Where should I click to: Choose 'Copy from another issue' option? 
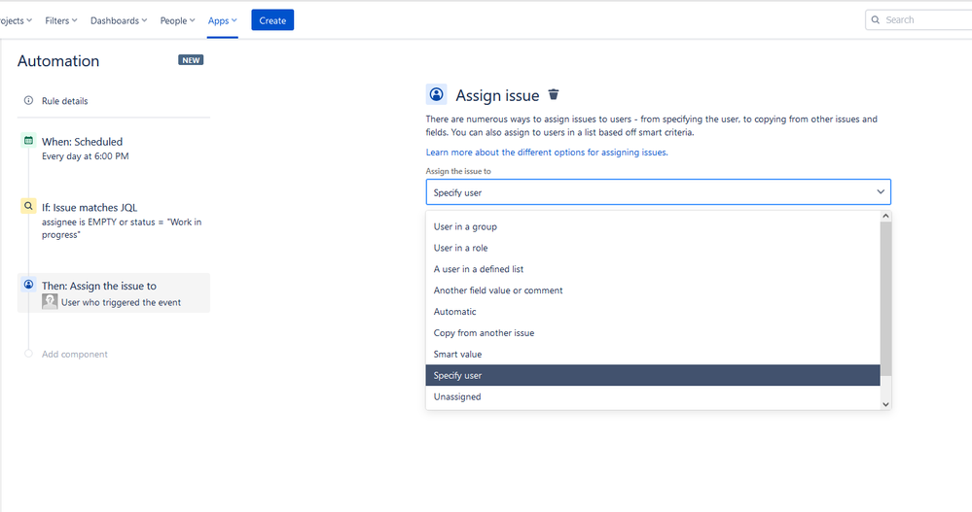click(x=653, y=332)
